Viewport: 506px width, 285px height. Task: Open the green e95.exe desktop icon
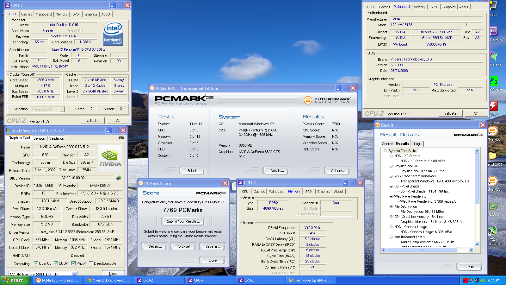[493, 81]
